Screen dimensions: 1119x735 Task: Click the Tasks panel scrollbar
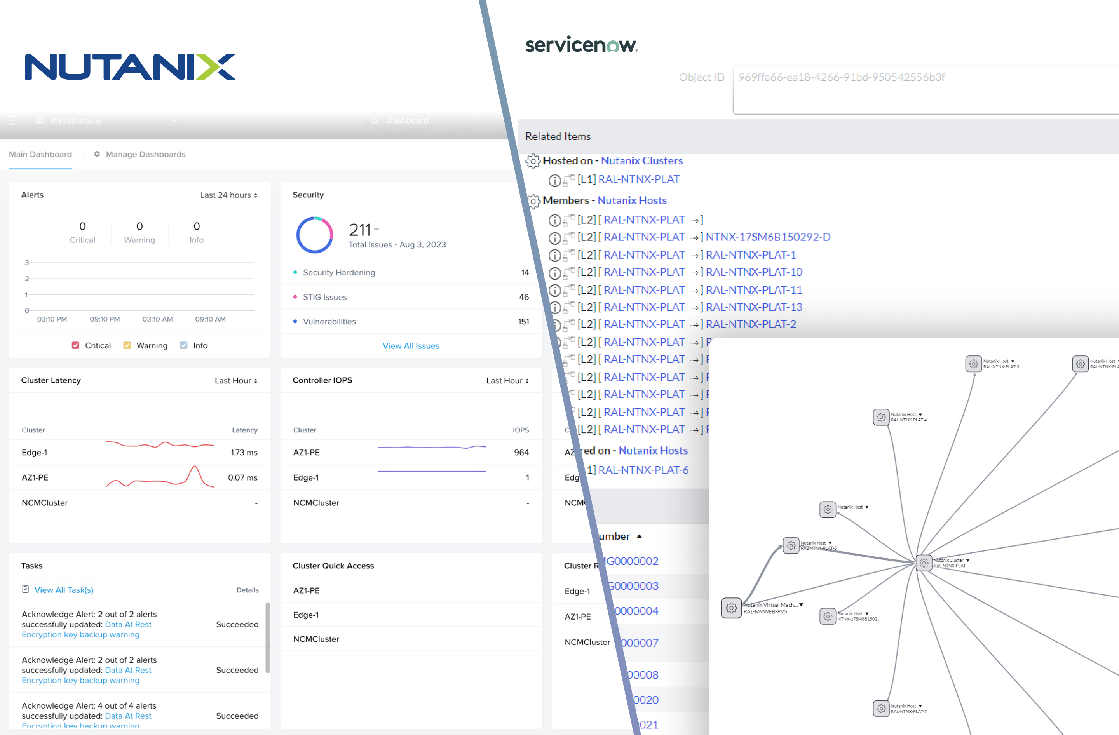pyautogui.click(x=268, y=638)
